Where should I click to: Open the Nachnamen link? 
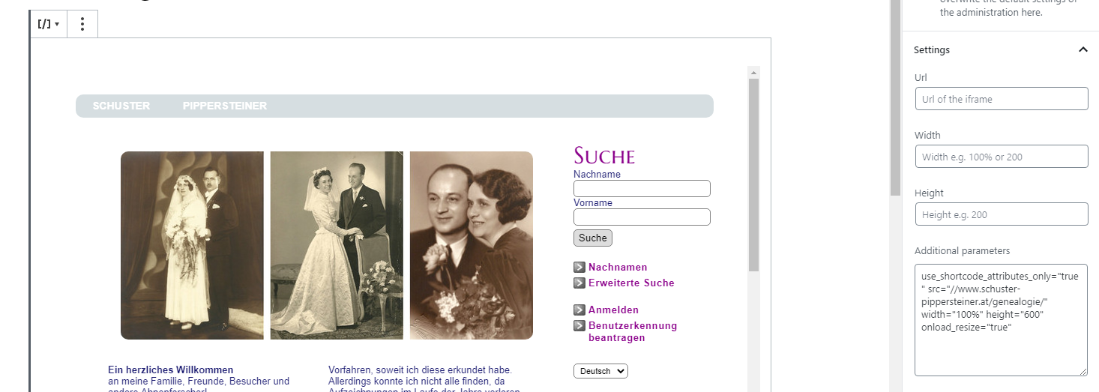tap(618, 267)
